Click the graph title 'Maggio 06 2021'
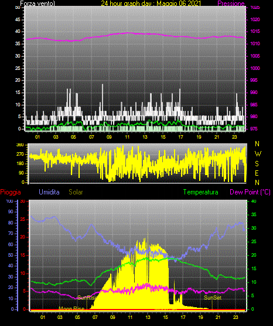 pos(179,4)
